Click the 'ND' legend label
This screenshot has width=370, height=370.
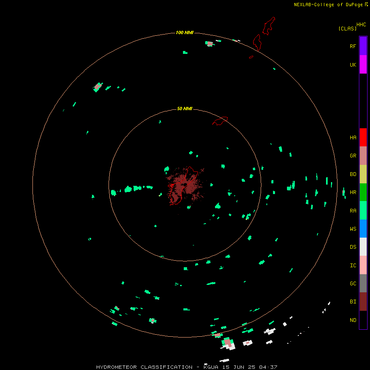pos(353,320)
